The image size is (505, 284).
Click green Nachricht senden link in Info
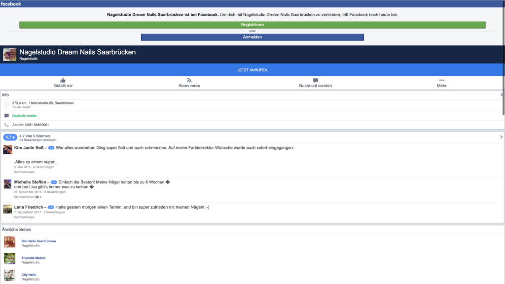25,116
